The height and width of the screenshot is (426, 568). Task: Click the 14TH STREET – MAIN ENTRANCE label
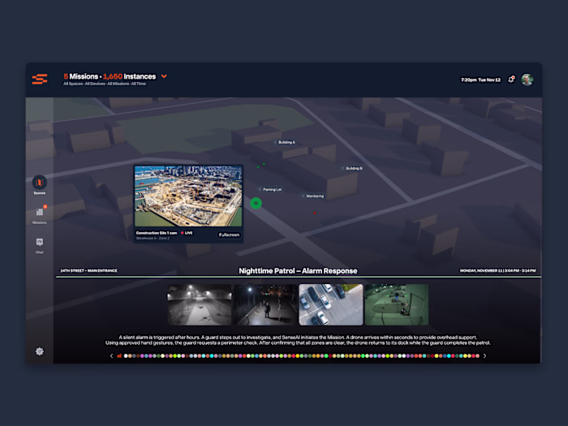click(88, 270)
